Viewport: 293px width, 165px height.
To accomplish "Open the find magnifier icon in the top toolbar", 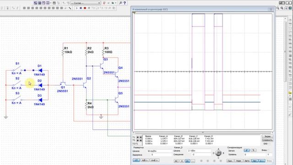I will point(120,3).
